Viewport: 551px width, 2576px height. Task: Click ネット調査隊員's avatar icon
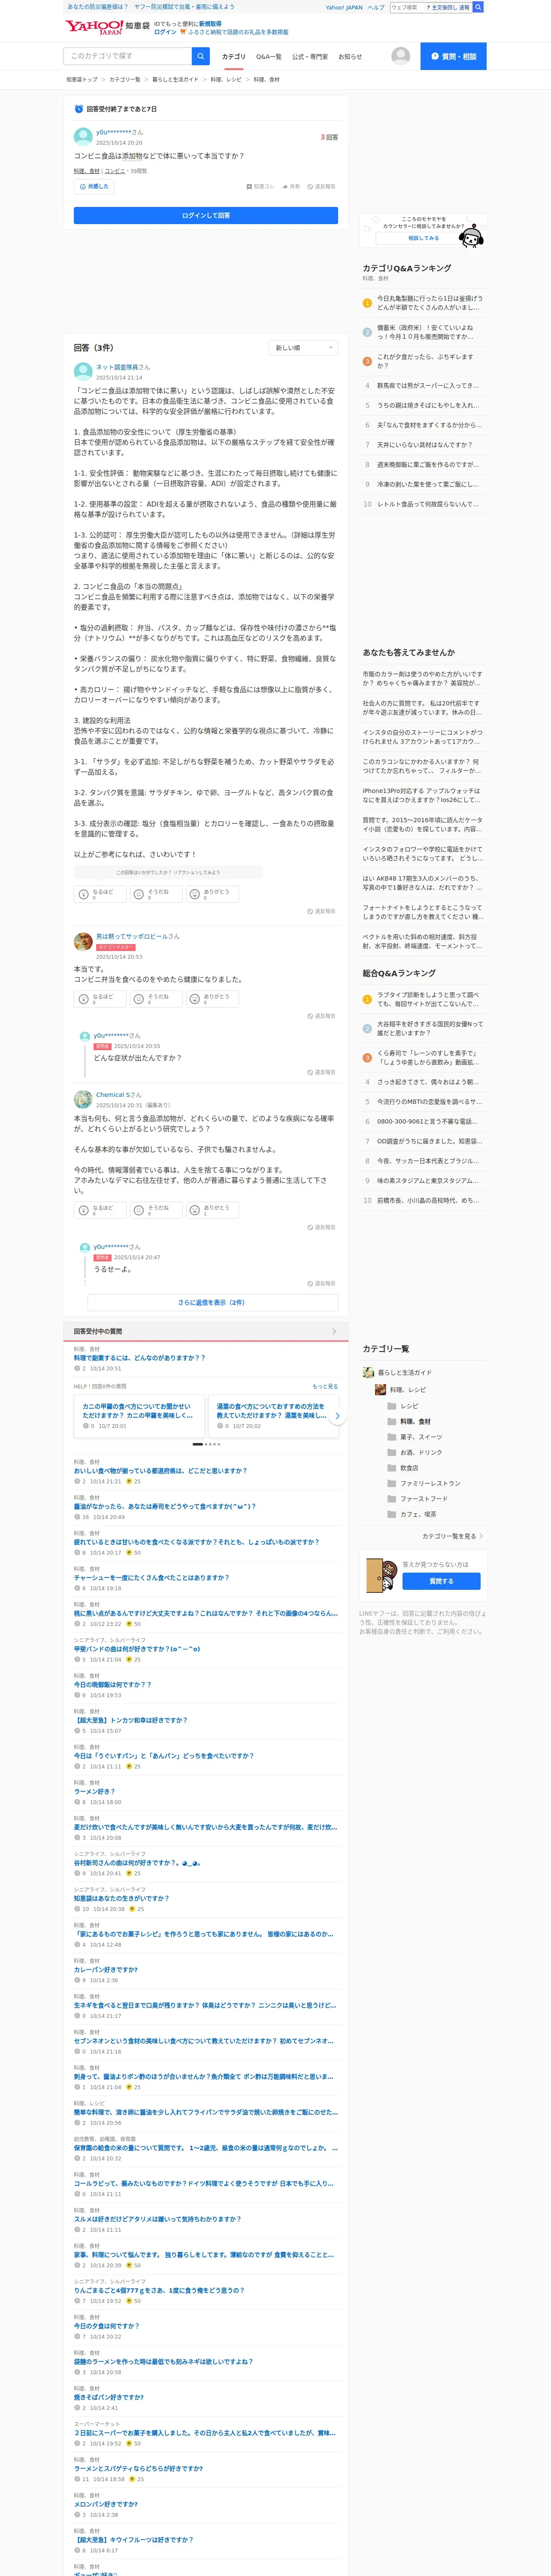83,372
